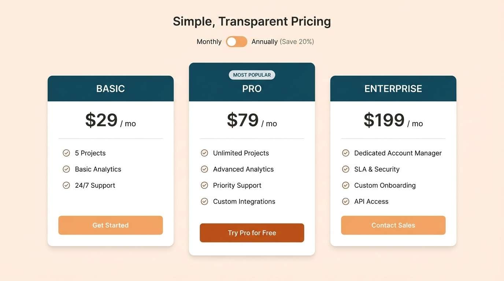Screen dimensions: 504x281
Task: Click the BASIC plan header
Action: tap(110, 88)
